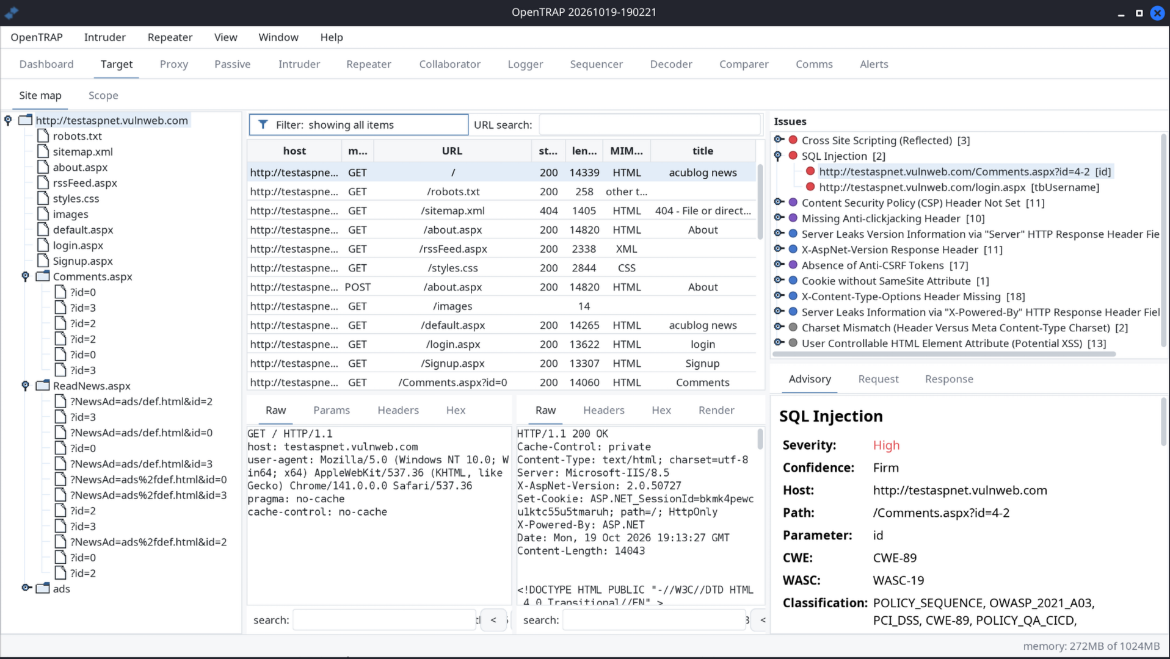Click the gray dot beside Charset Mismatch issue

[793, 327]
